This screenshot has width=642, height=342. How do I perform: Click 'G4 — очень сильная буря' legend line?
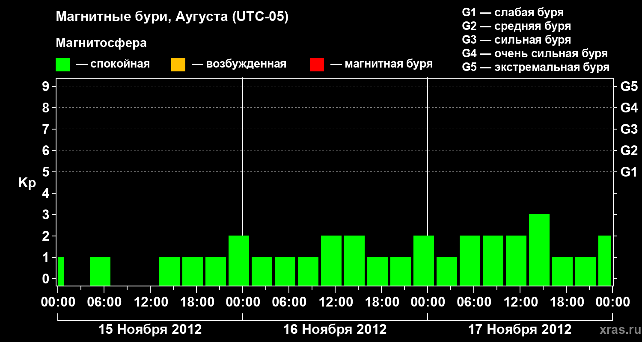click(535, 53)
